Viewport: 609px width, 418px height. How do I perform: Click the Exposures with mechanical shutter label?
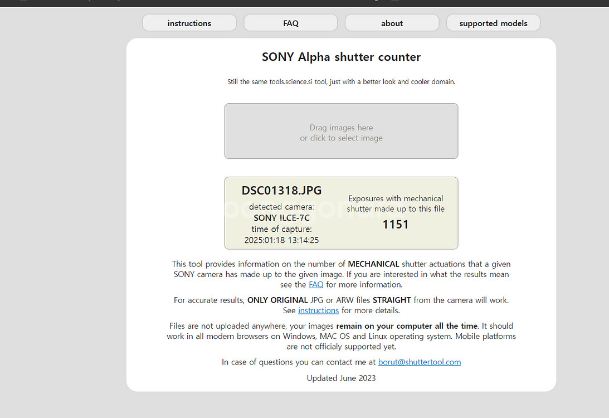coord(396,203)
